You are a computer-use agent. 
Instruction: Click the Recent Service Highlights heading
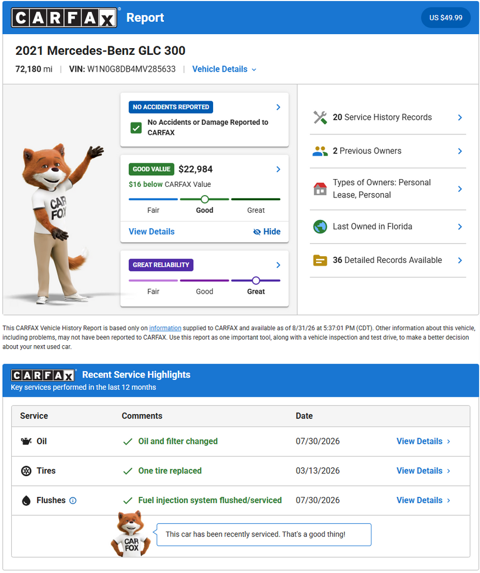pos(137,375)
